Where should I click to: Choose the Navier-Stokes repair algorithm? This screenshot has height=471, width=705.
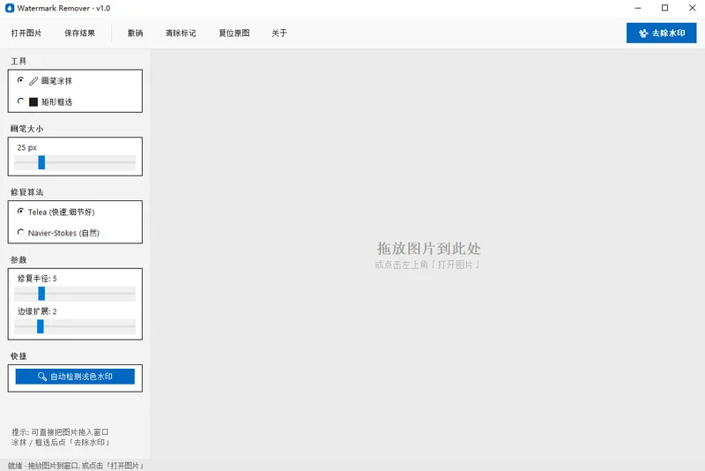tap(20, 232)
